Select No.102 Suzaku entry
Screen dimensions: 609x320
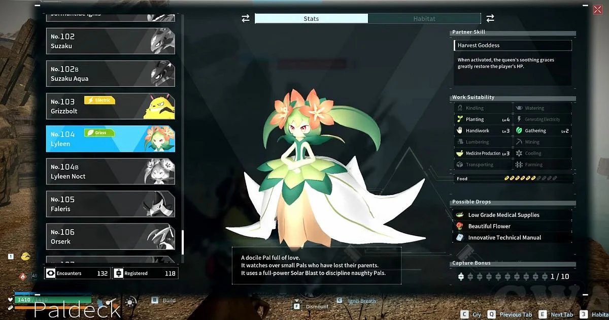tap(111, 41)
